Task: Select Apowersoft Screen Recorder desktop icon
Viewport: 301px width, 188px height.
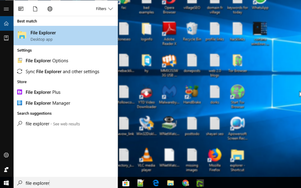Action: tap(238, 128)
